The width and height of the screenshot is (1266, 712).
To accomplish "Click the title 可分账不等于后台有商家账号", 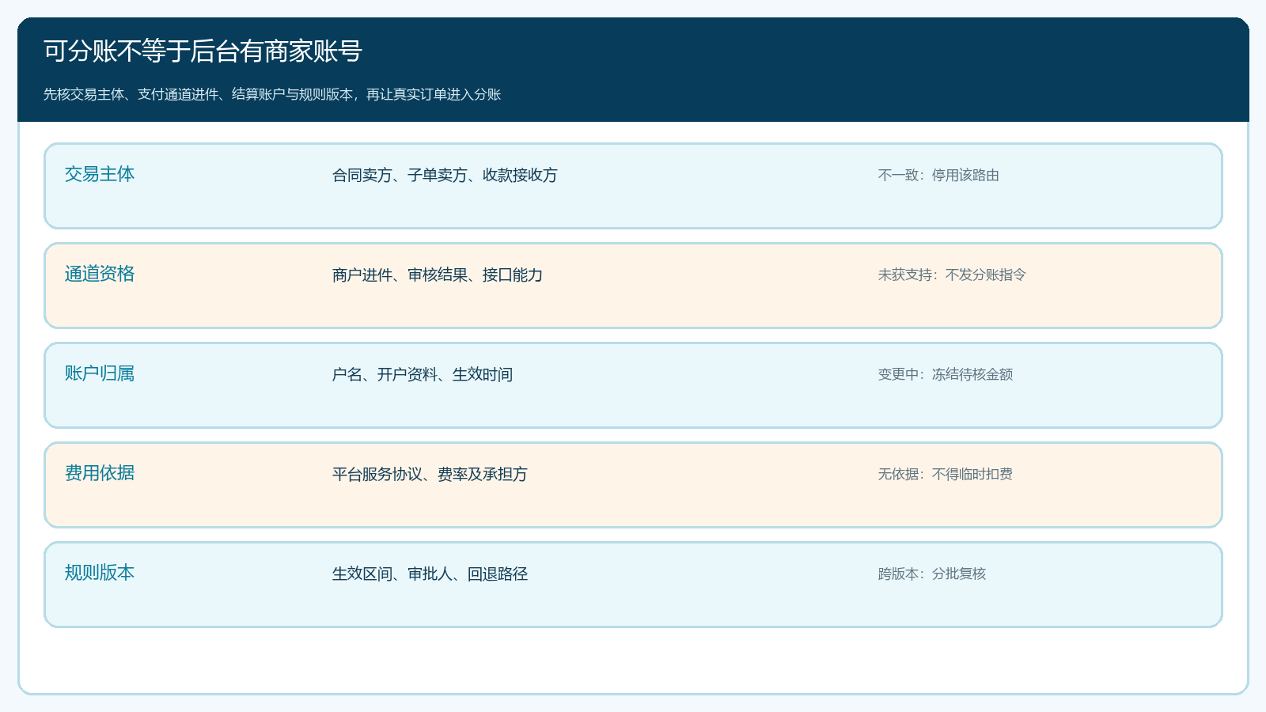I will [203, 51].
